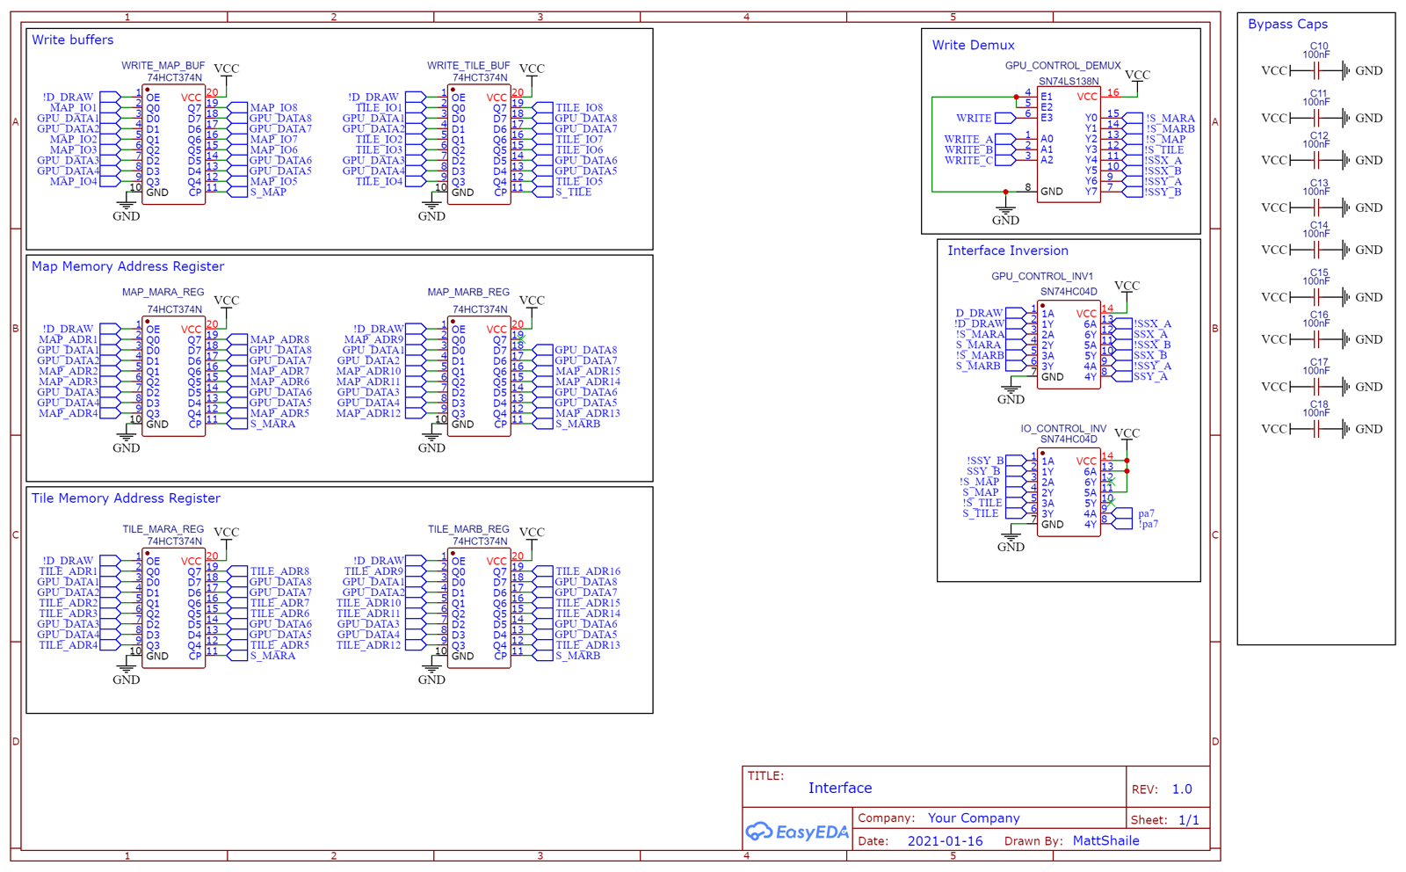Select the GPU_CONTROL_INV1 component label
The height and width of the screenshot is (872, 1406).
1042,277
